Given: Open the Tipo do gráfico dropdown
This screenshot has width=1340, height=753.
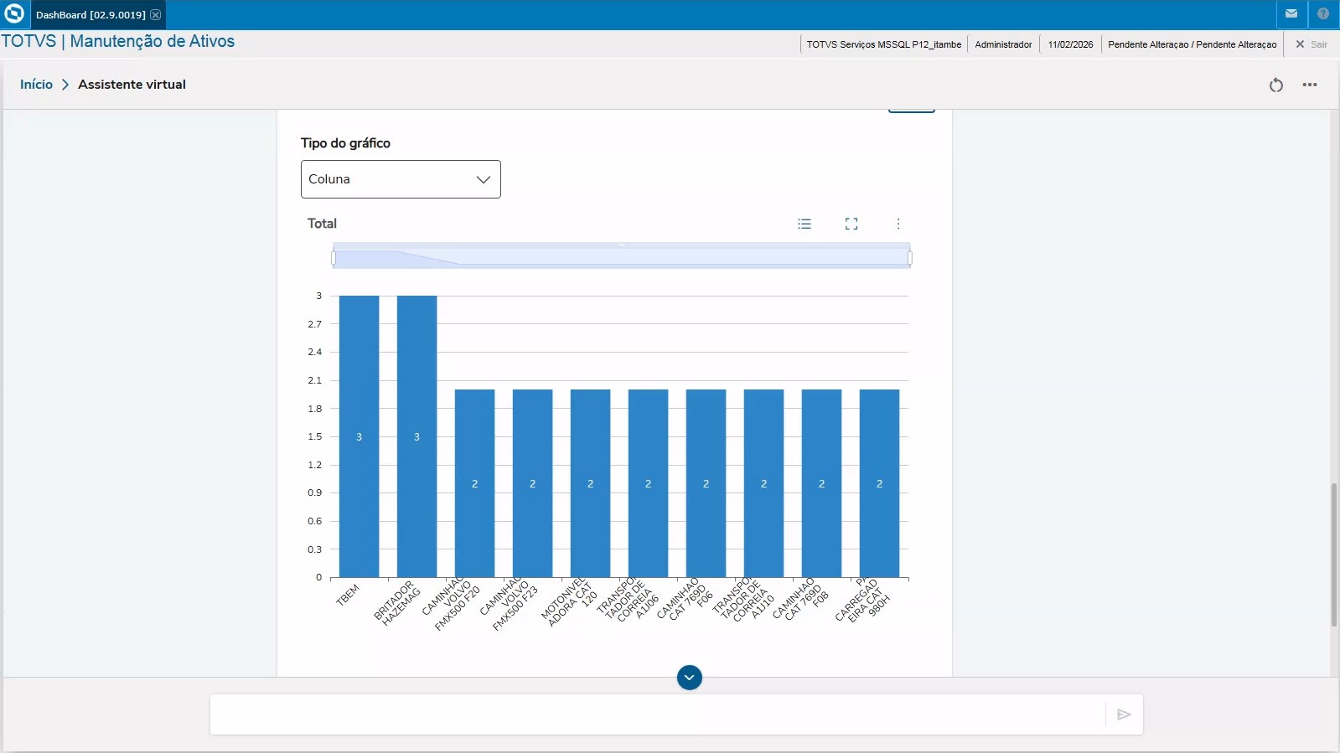Looking at the screenshot, I should (x=401, y=179).
